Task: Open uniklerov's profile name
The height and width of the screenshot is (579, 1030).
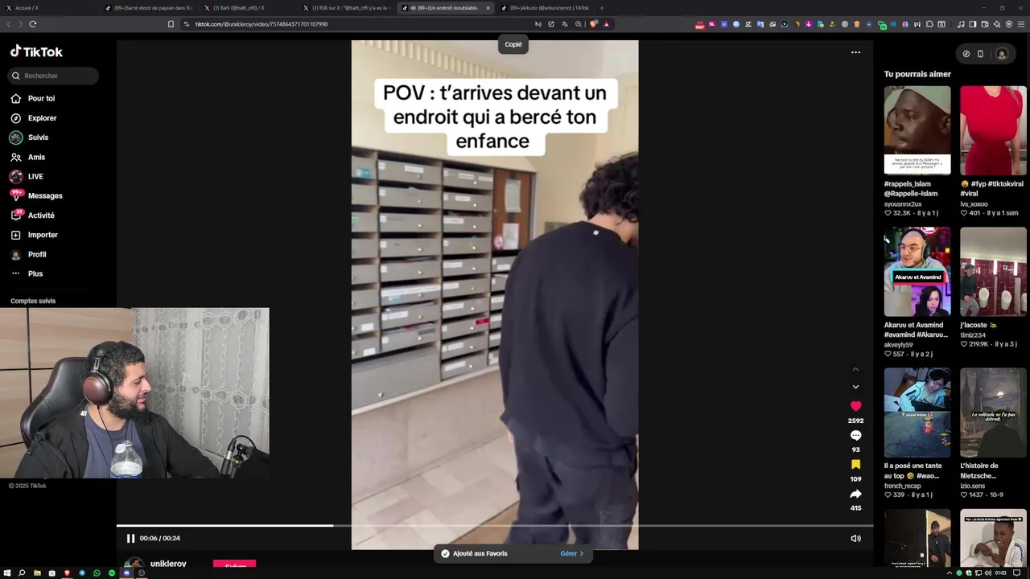Action: point(168,564)
